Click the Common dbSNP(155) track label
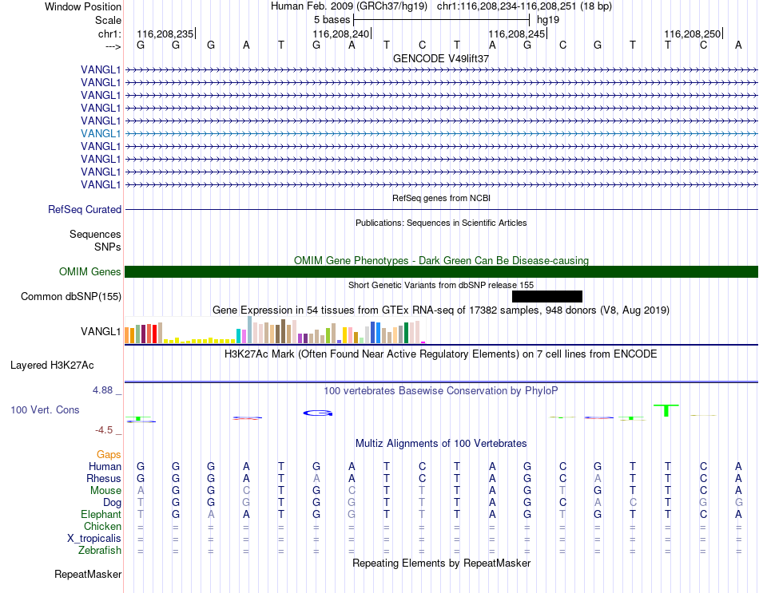Screen dimensions: 759x593 71,297
